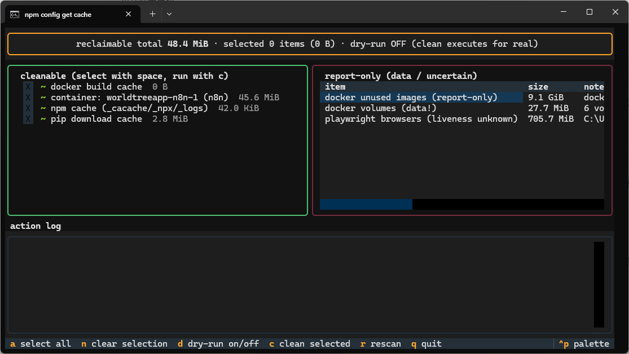Toggle checkbox for npm cache item

28,108
